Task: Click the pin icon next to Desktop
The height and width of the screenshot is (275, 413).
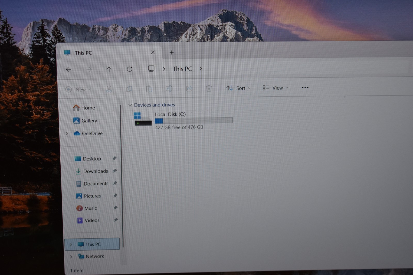Action: point(114,158)
